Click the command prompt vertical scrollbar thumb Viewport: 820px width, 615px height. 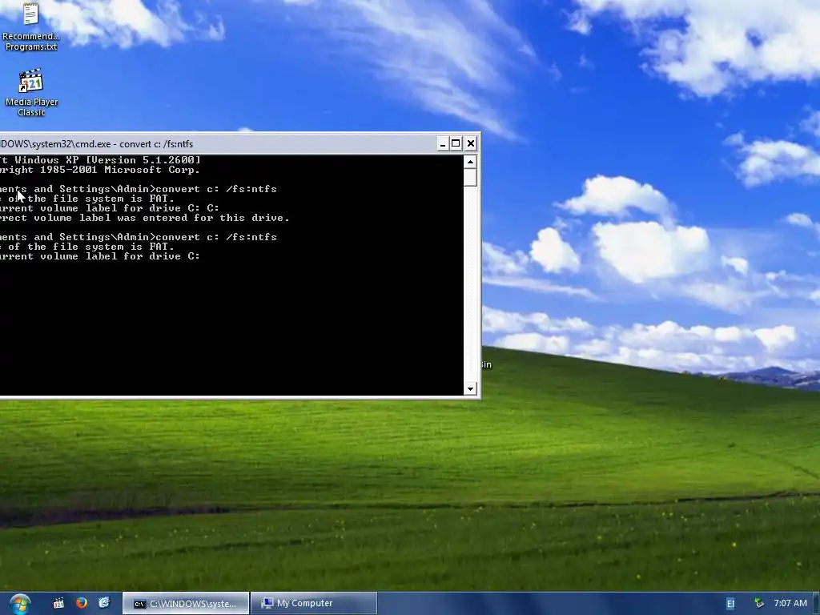(470, 177)
